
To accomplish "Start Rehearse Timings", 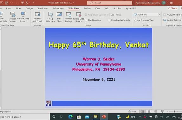I will pos(68,17).
